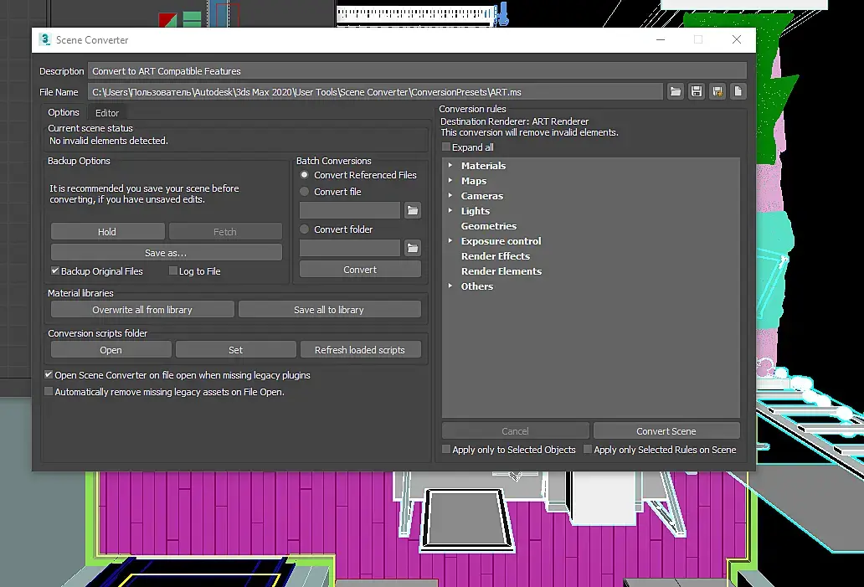The image size is (864, 587).
Task: Click Save as... button
Action: 167,252
